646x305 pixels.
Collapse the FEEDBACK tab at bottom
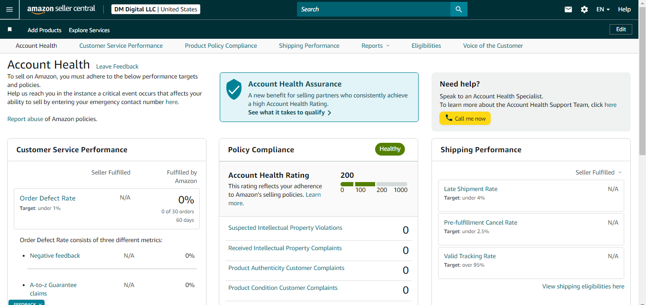pos(27,303)
